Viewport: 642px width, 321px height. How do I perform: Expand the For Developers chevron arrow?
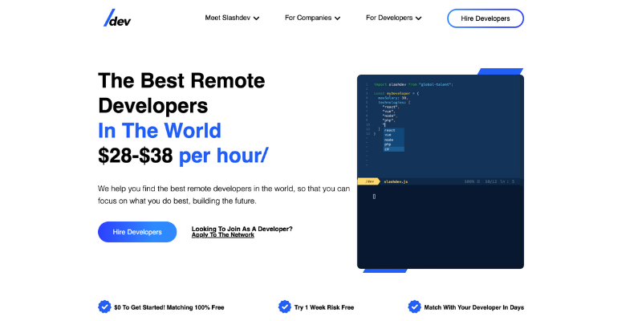coord(418,18)
